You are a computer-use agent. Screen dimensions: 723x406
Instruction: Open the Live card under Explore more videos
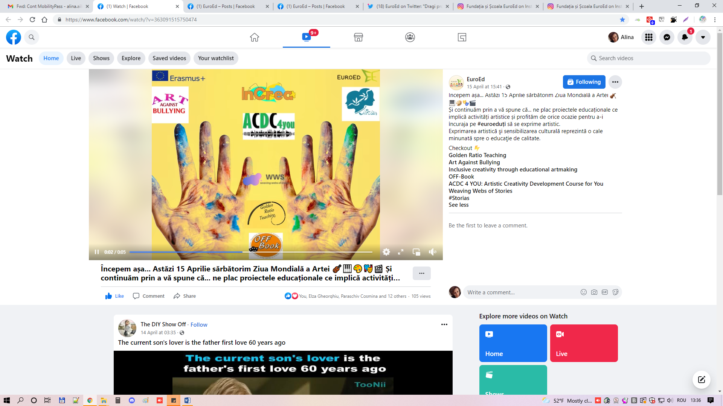[584, 343]
